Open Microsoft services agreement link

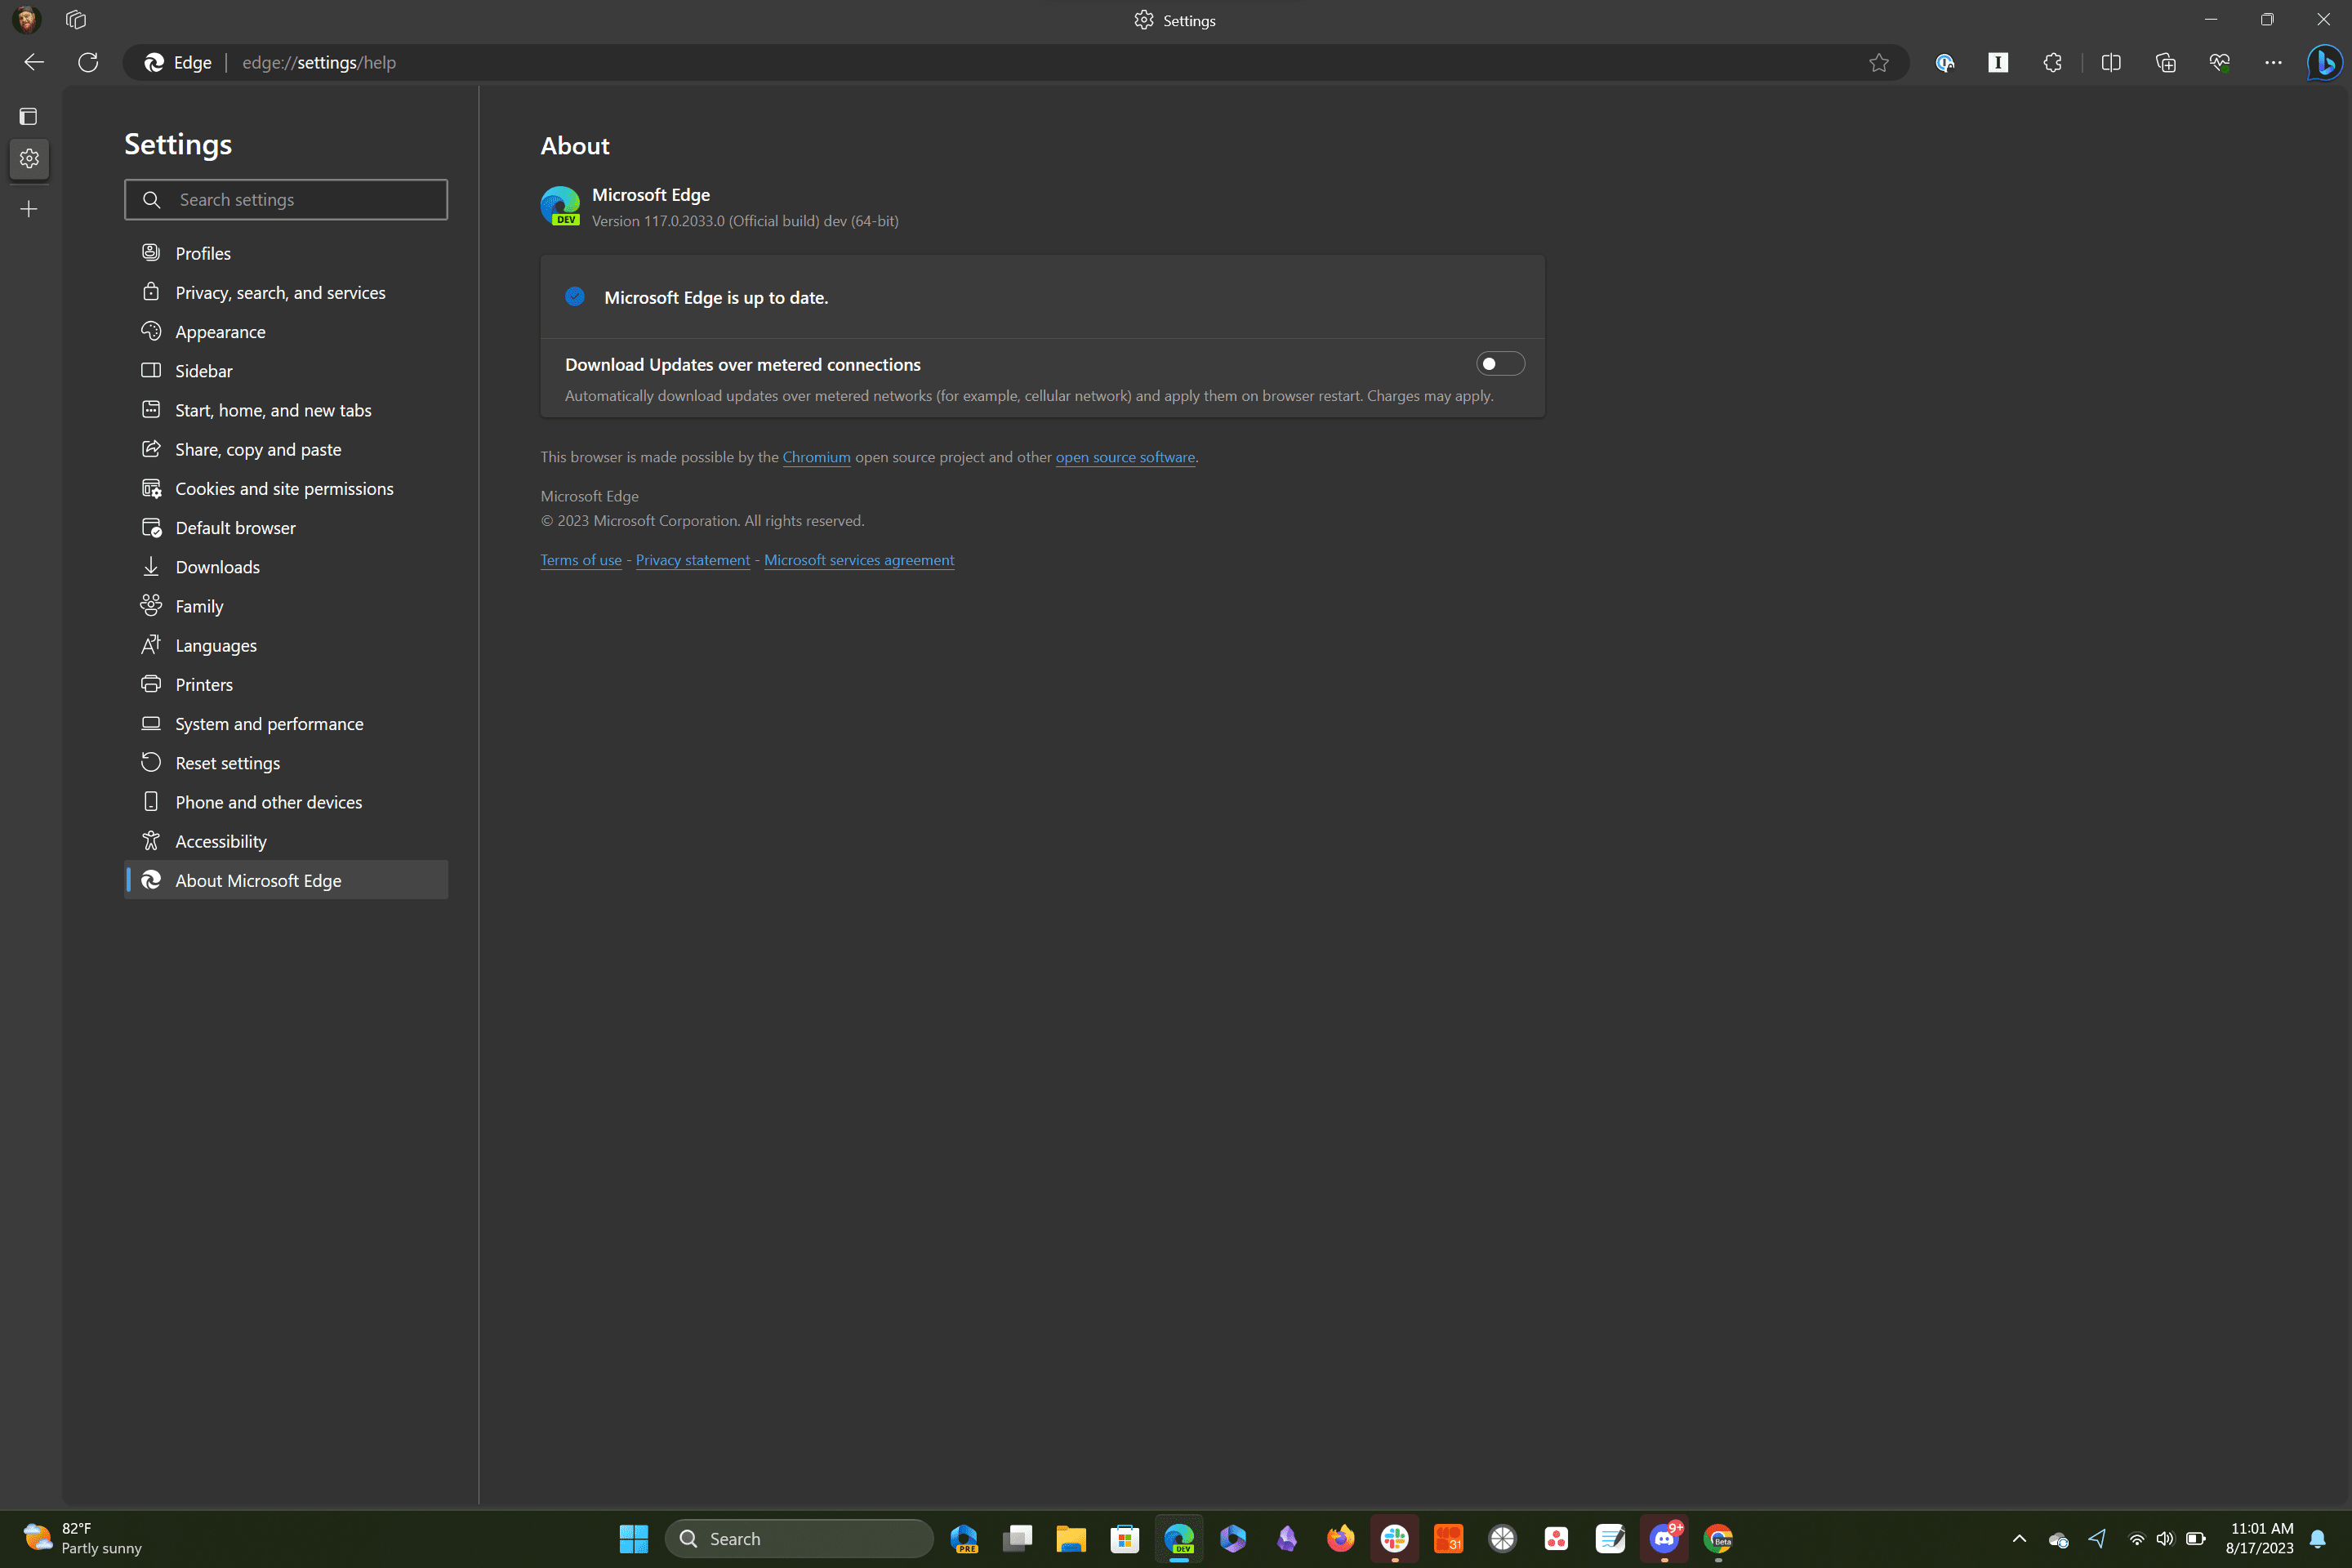859,560
